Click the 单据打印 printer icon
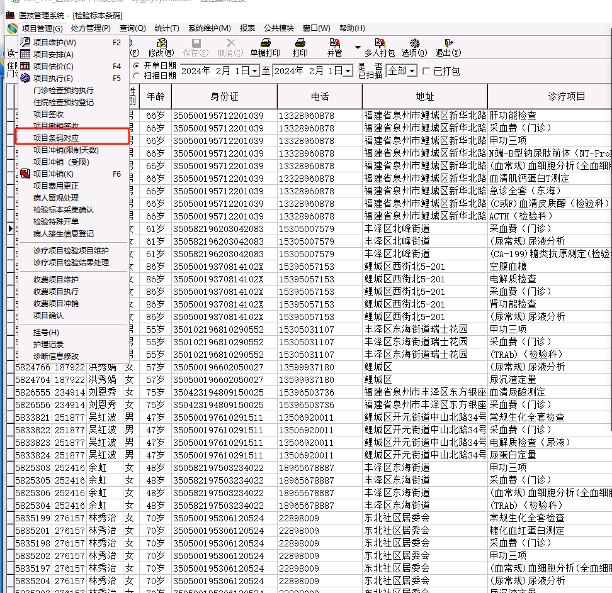612x593 pixels. pos(266,43)
